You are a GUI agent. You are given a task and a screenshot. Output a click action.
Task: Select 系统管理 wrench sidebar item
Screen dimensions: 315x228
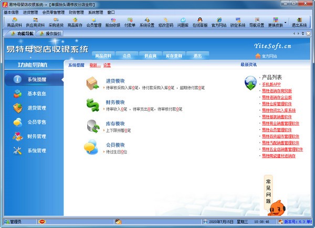tap(30, 150)
